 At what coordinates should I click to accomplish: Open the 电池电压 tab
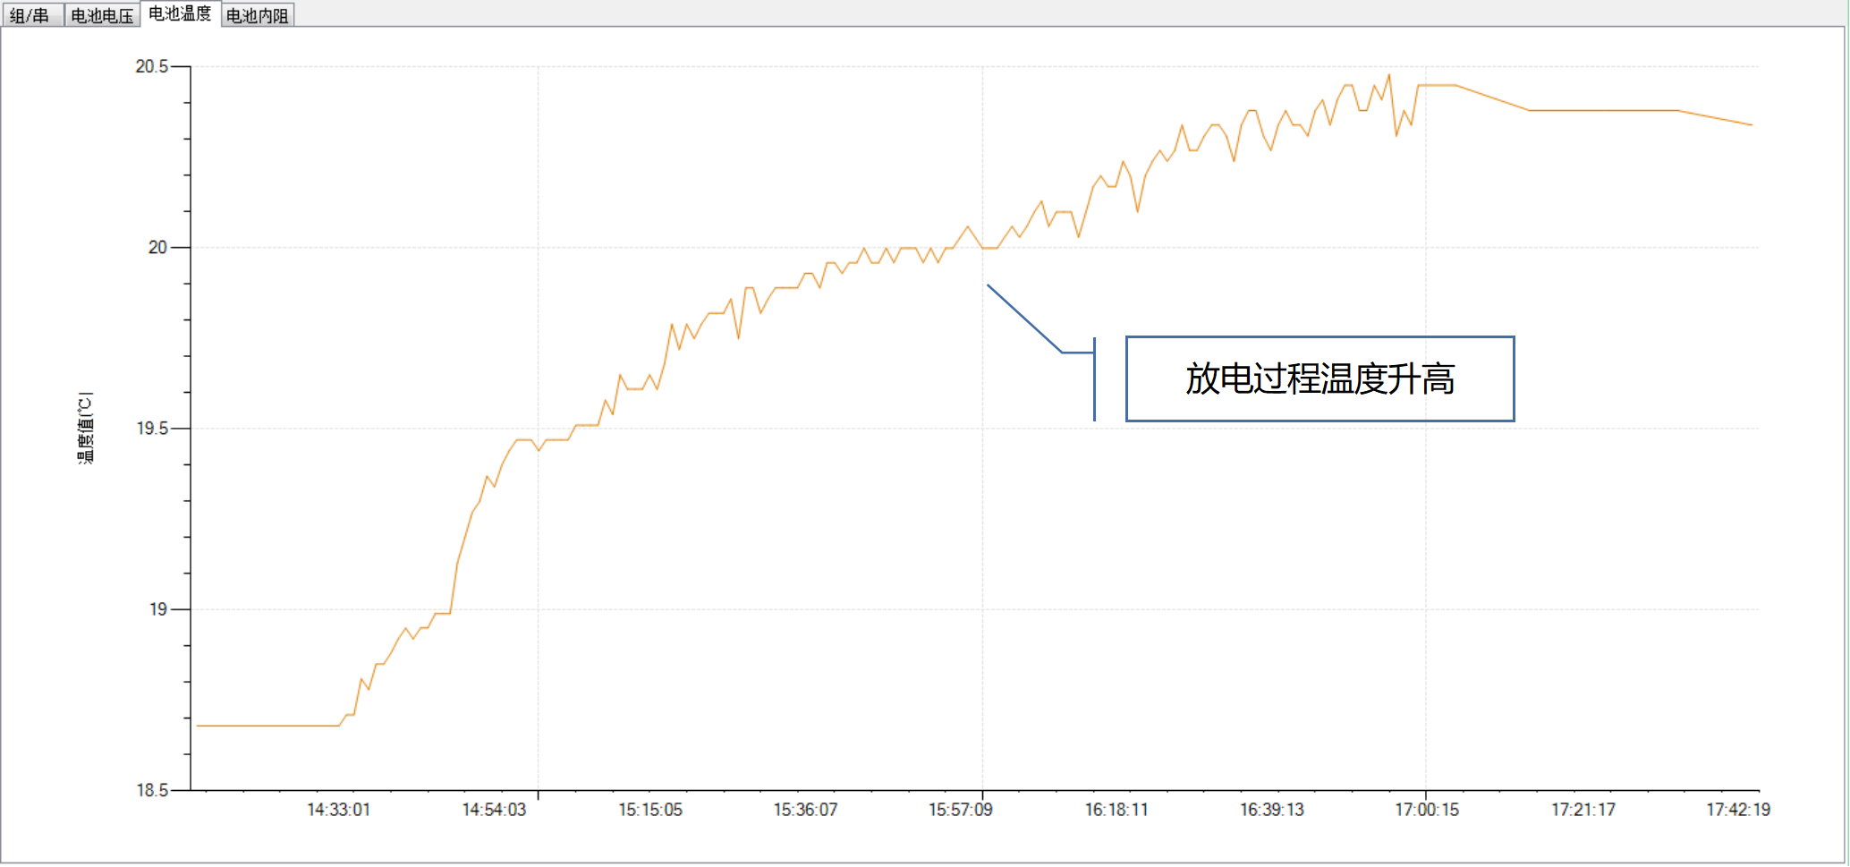102,15
